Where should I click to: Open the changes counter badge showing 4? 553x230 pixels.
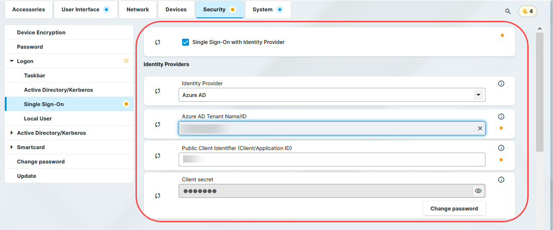(527, 11)
